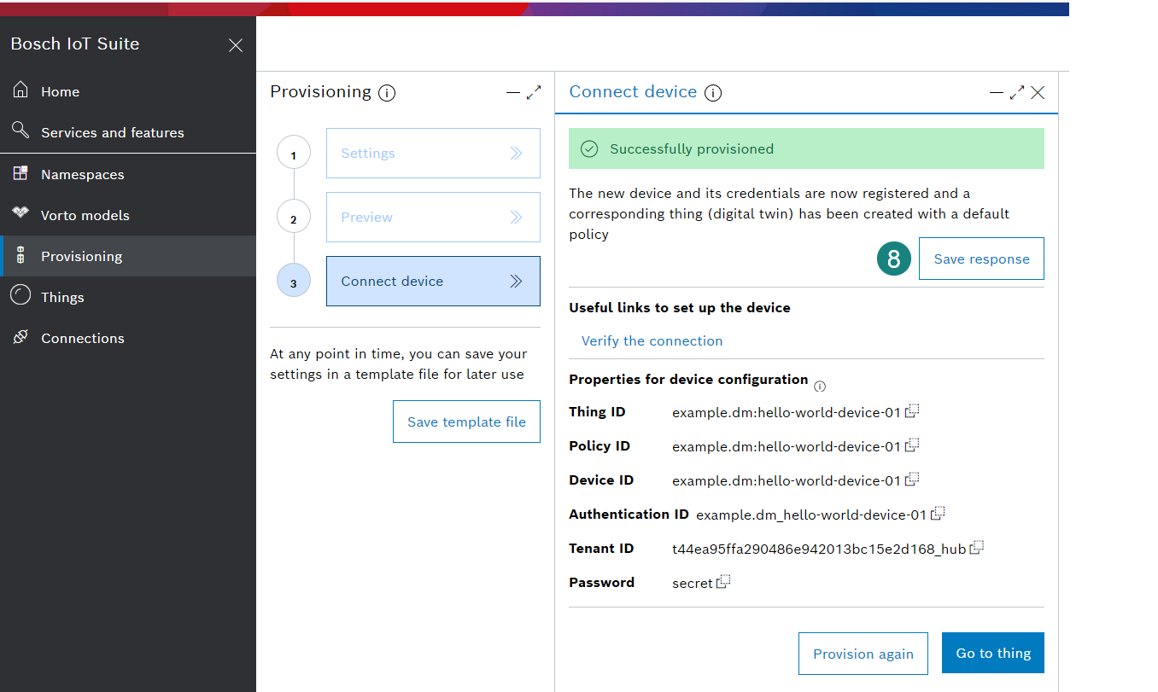This screenshot has width=1158, height=692.
Task: Copy the Thing ID value
Action: 912,410
